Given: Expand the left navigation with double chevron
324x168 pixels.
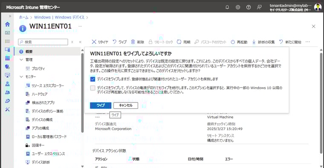Looking at the screenshot, I should [x=10, y=16].
